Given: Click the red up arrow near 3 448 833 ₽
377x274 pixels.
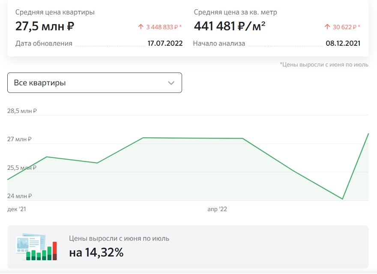Looking at the screenshot, I should (x=141, y=27).
